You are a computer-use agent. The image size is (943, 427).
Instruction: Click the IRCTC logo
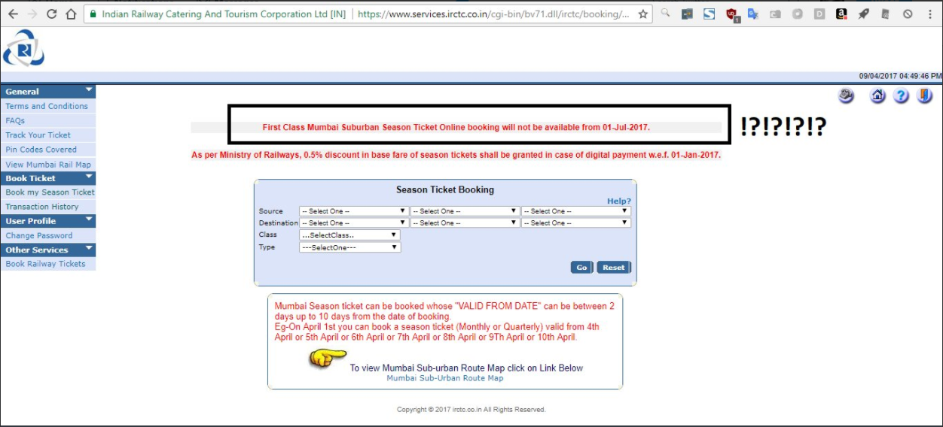pos(23,48)
